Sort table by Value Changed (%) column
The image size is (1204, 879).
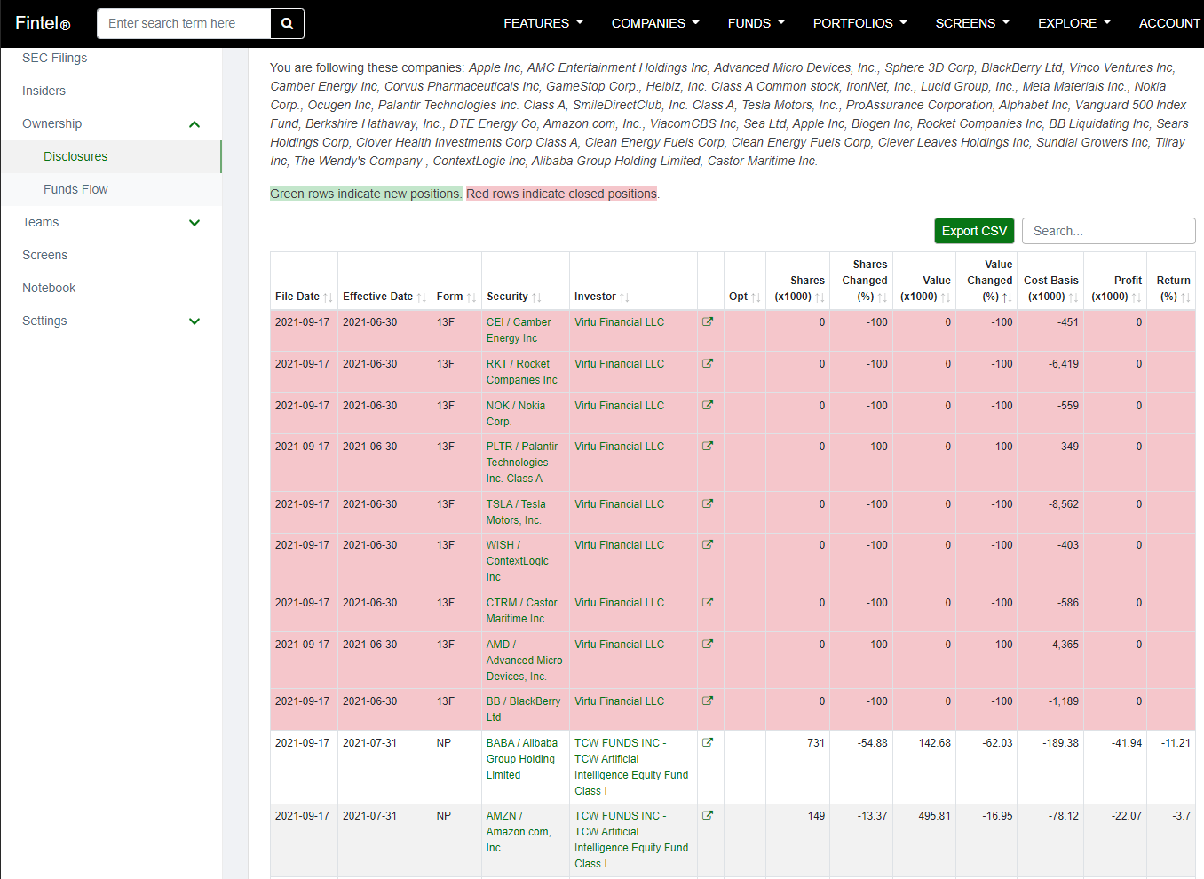[986, 281]
